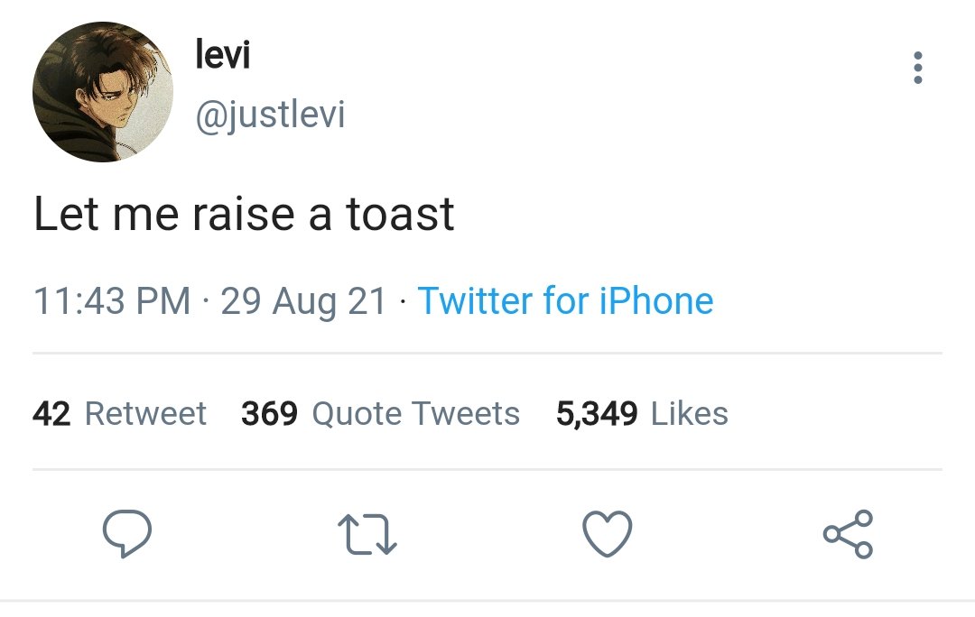Like the tweet with the heart icon
Screen dimensions: 975x617
(x=607, y=534)
